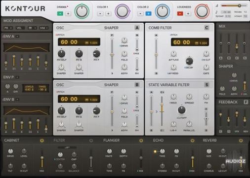The width and height of the screenshot is (250, 178).
Task: Toggle the Echo time sync square
Action: point(155,151)
